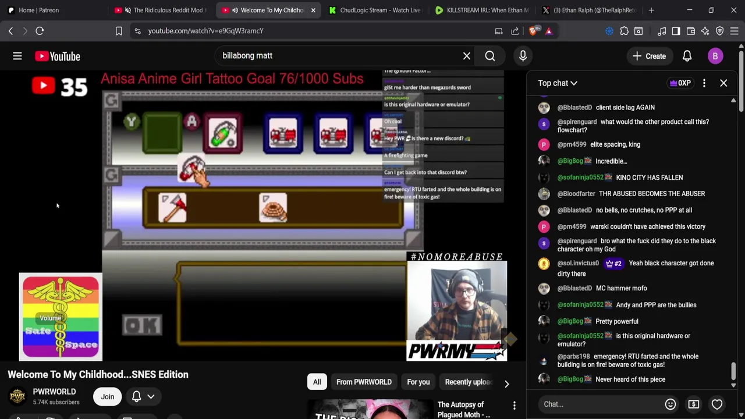The height and width of the screenshot is (419, 745).
Task: Go back in browser history
Action: click(x=10, y=31)
